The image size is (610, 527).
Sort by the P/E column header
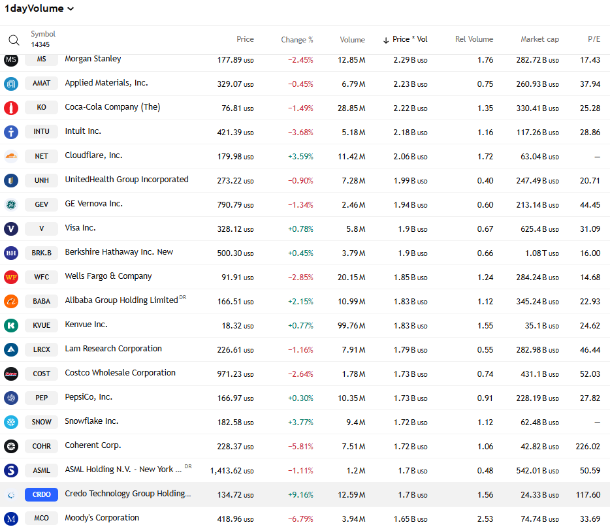[594, 39]
